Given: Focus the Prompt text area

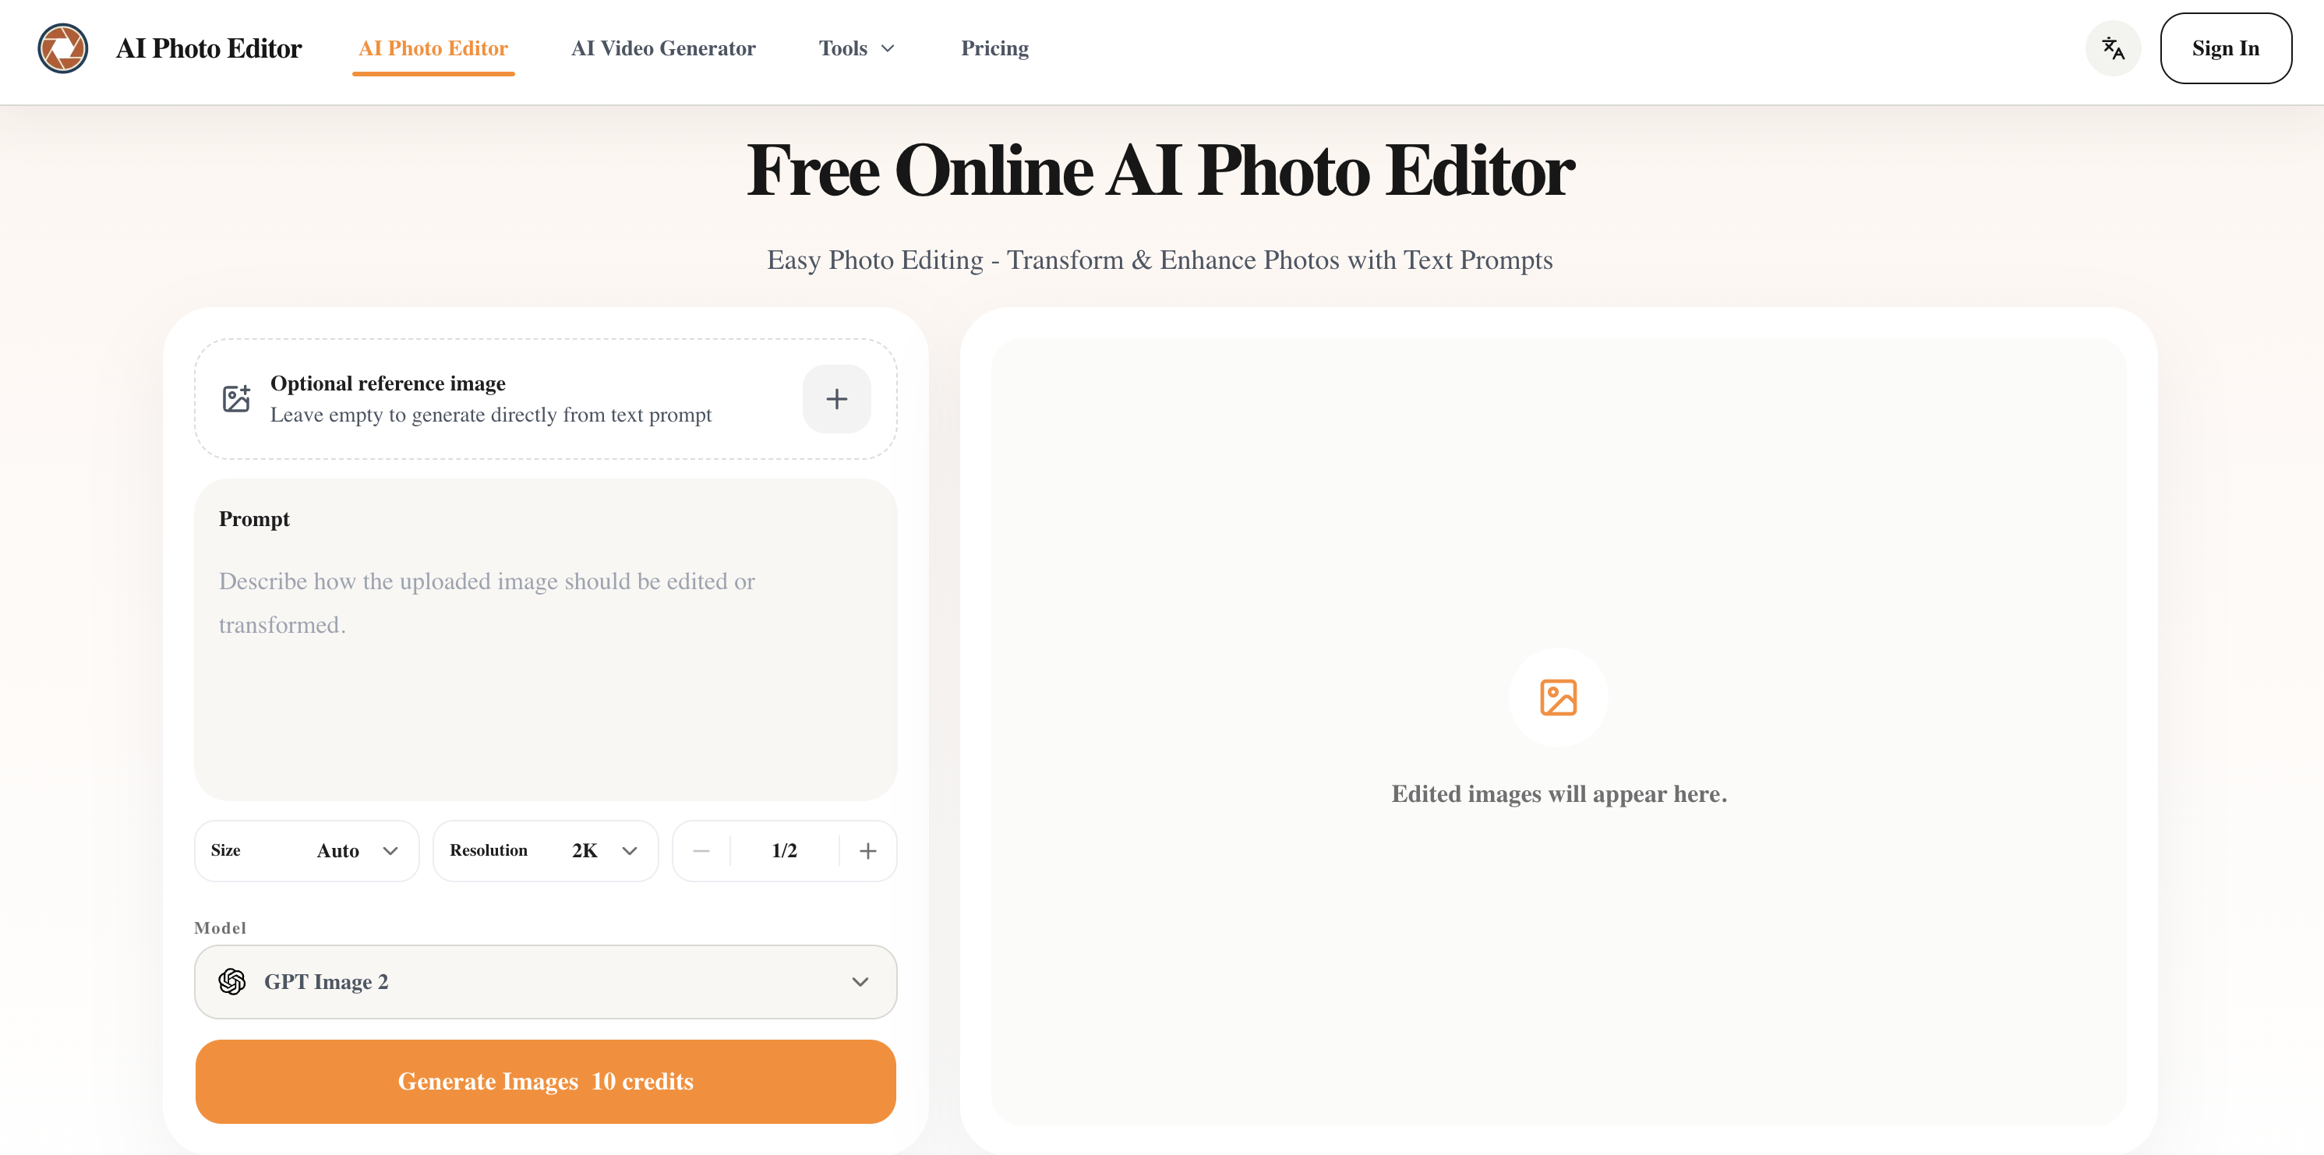Looking at the screenshot, I should 545,640.
